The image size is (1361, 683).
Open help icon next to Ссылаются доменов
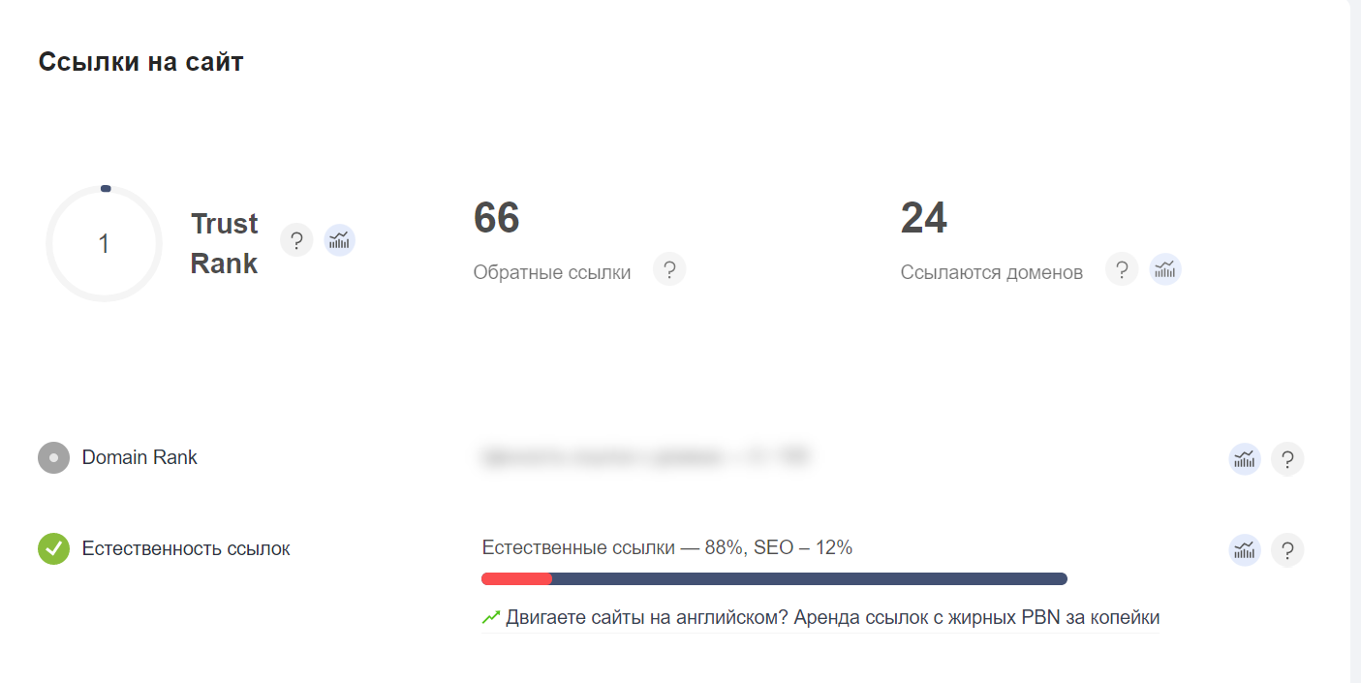coord(1122,269)
